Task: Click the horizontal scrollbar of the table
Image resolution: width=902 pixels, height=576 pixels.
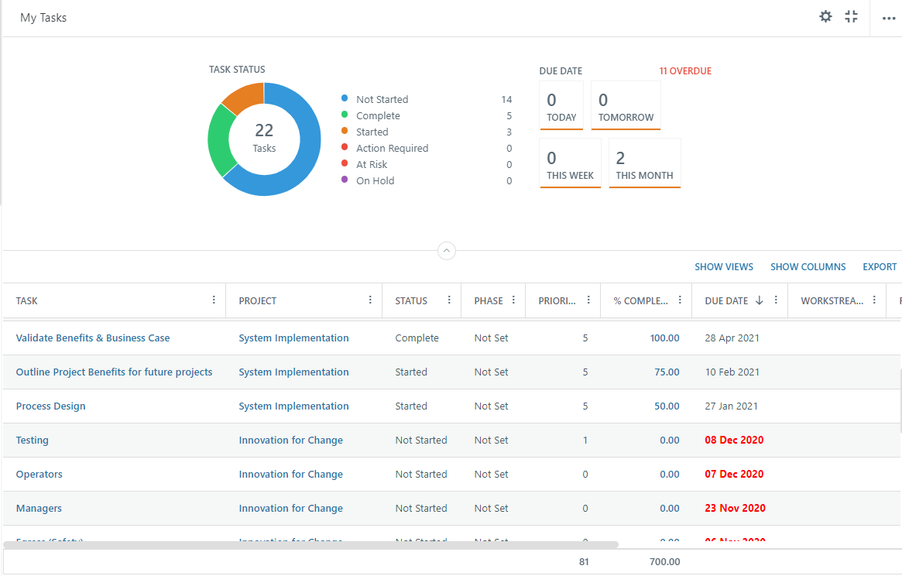Action: tap(310, 544)
